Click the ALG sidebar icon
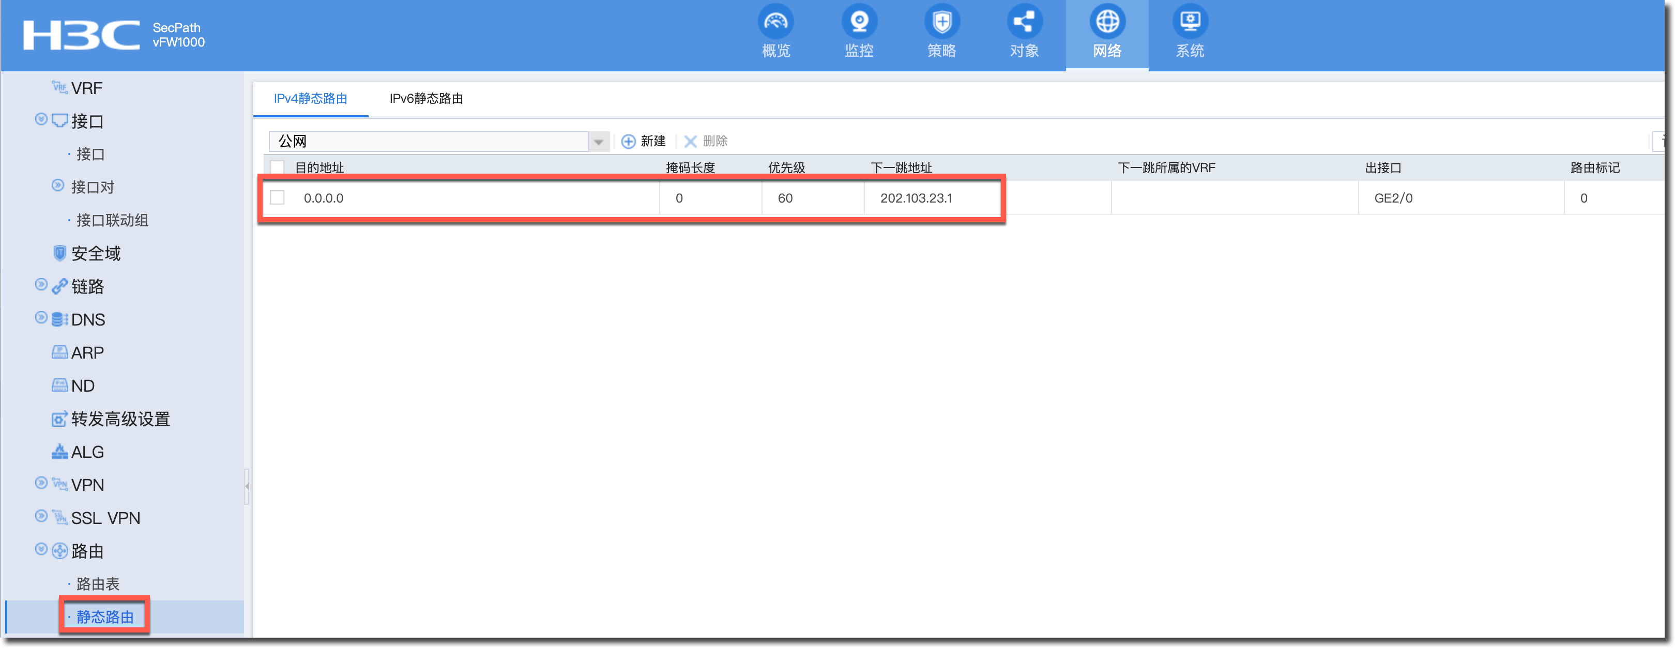The width and height of the screenshot is (1675, 648). (x=59, y=452)
